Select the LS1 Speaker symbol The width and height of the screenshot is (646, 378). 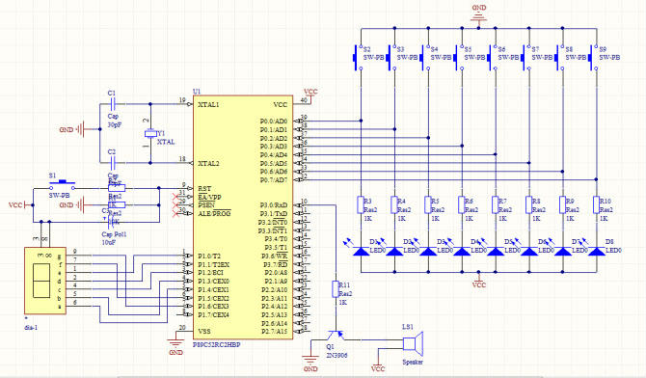point(413,343)
